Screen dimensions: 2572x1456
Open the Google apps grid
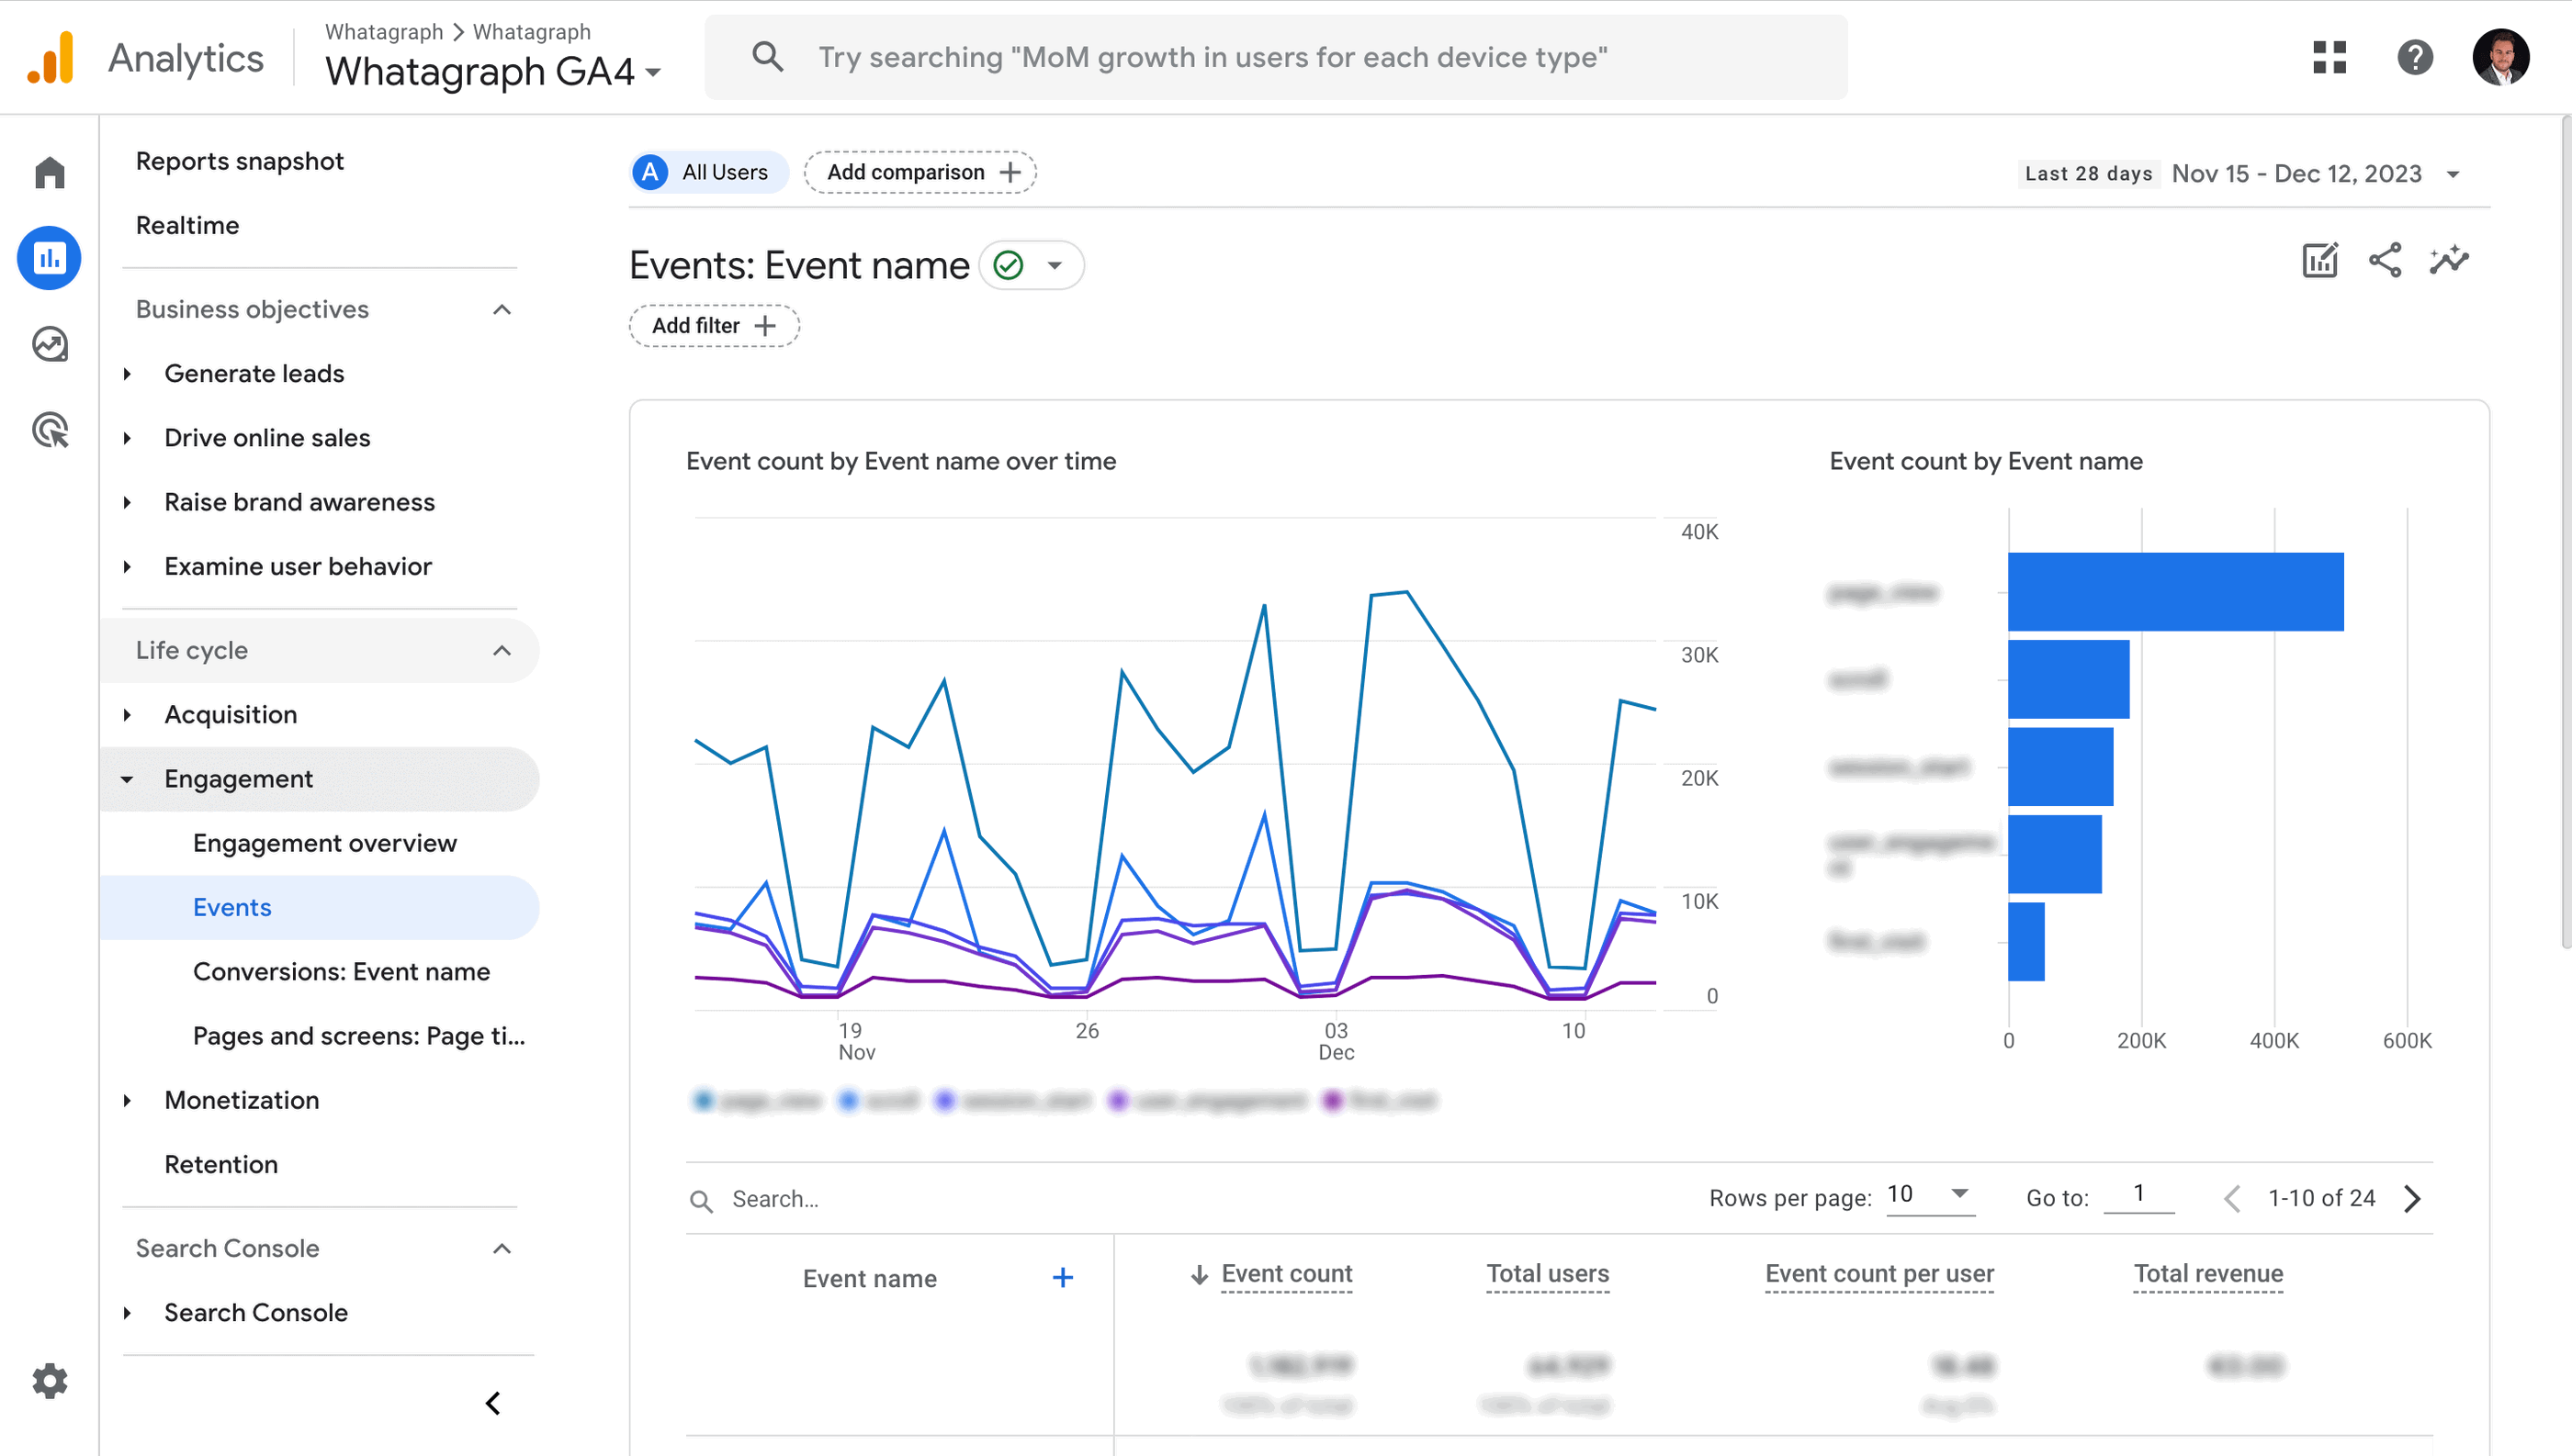click(2329, 57)
